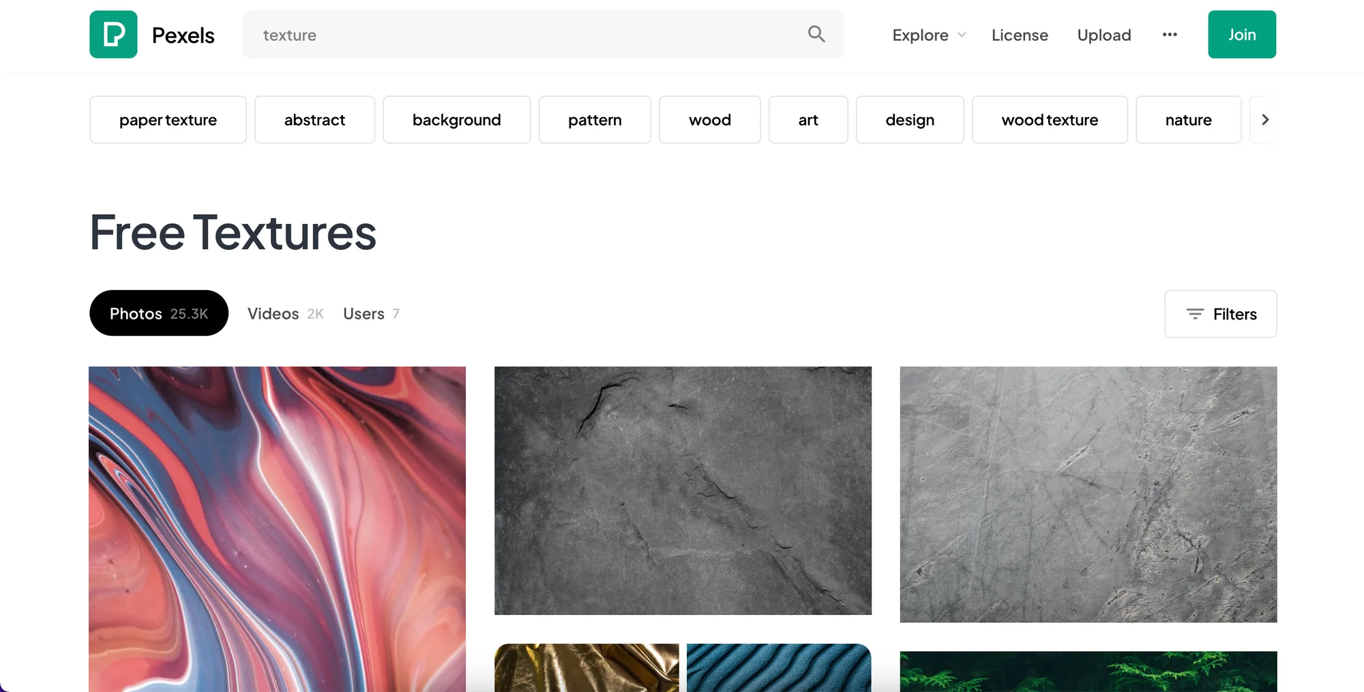
Task: Open the Filters panel
Action: click(1220, 314)
